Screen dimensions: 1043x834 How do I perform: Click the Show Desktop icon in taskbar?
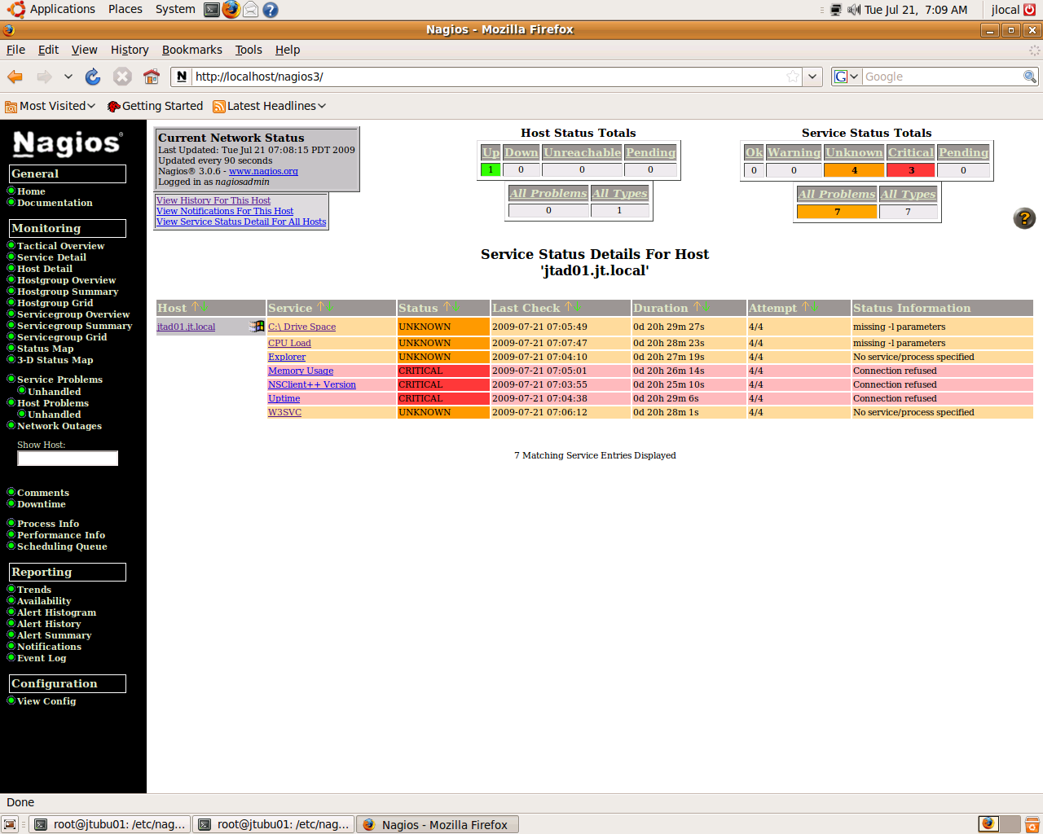[x=10, y=824]
